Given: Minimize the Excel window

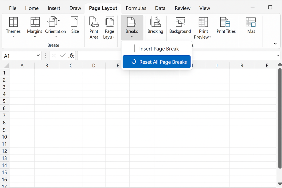Looking at the screenshot, I should click(253, 7).
